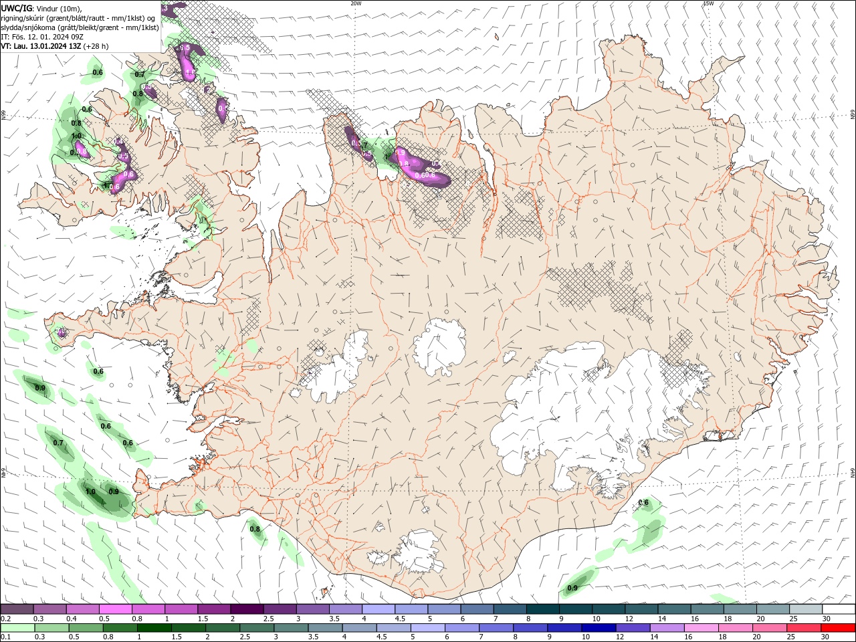
Task: Click the '0.8' rain value off the south coast
Action: [255, 530]
